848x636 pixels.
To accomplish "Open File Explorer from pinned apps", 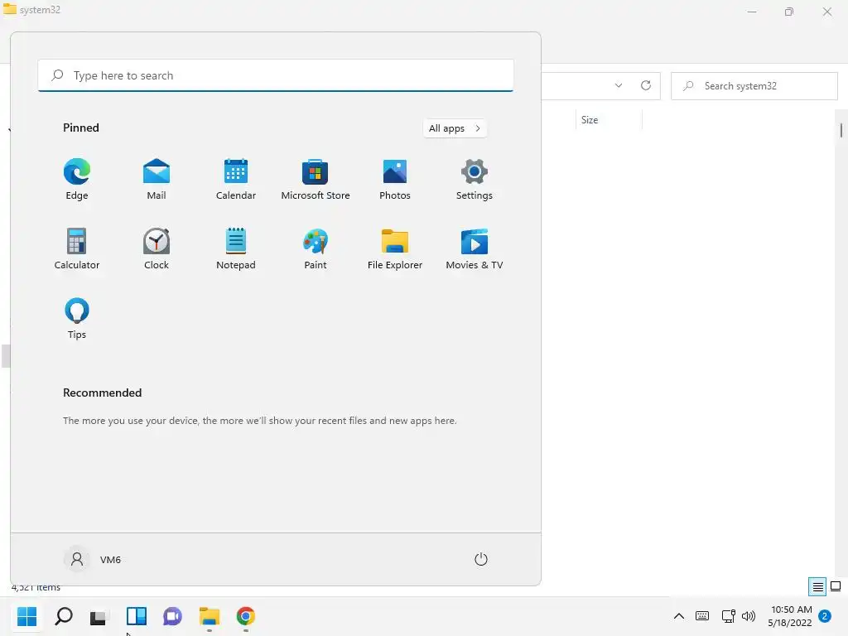I will (395, 249).
